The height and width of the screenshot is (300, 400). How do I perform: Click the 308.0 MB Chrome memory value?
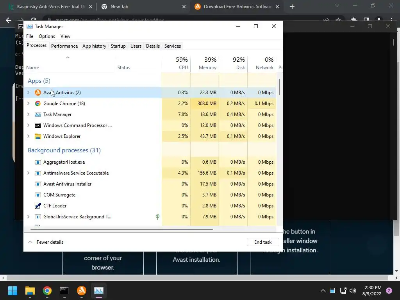207,104
